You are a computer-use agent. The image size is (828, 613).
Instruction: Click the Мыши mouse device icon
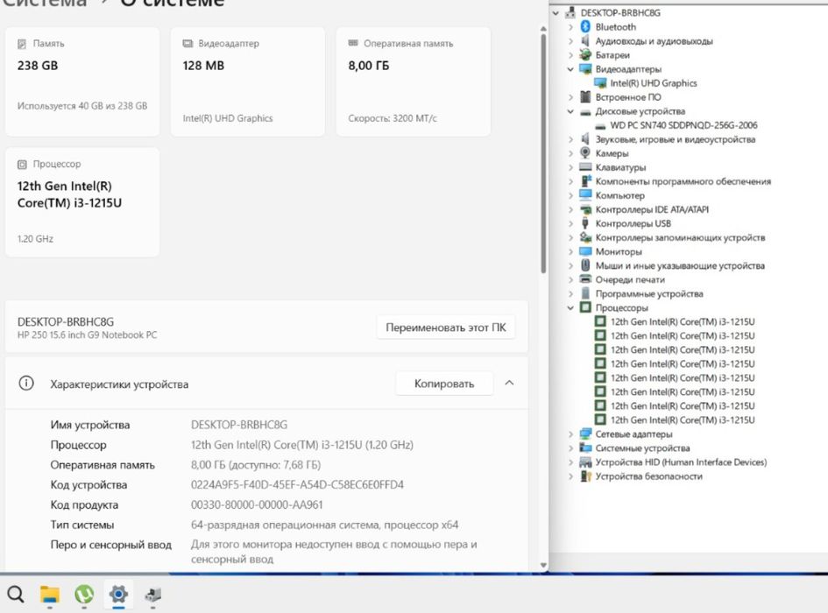[585, 265]
